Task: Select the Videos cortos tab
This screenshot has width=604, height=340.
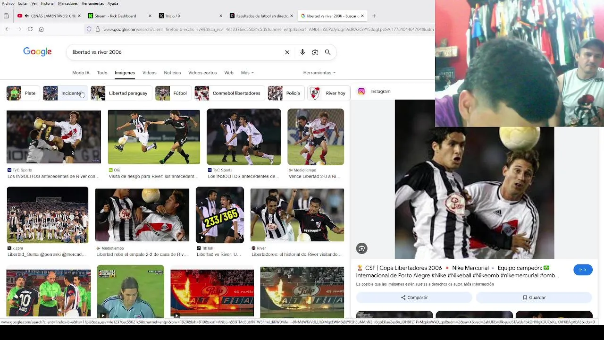Action: click(x=202, y=73)
